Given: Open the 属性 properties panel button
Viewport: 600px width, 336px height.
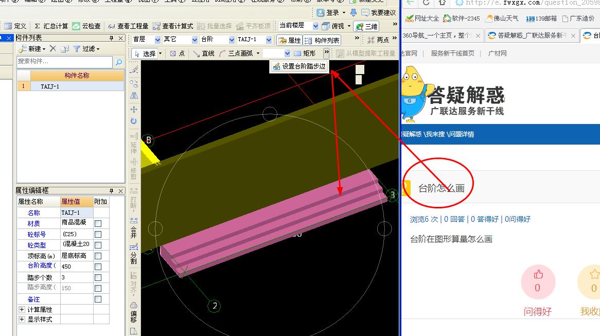Looking at the screenshot, I should pyautogui.click(x=290, y=40).
